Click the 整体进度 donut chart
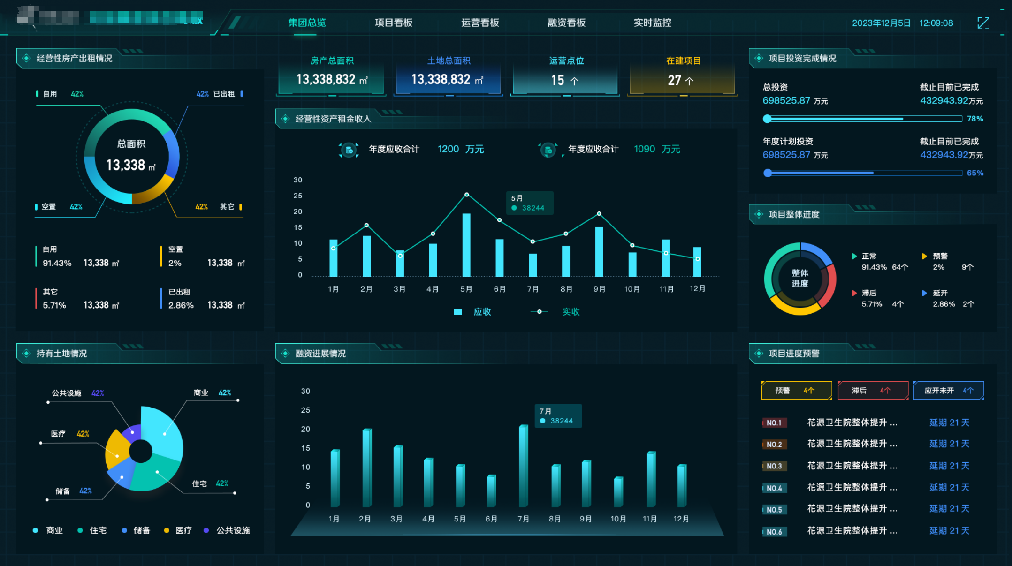 [800, 279]
